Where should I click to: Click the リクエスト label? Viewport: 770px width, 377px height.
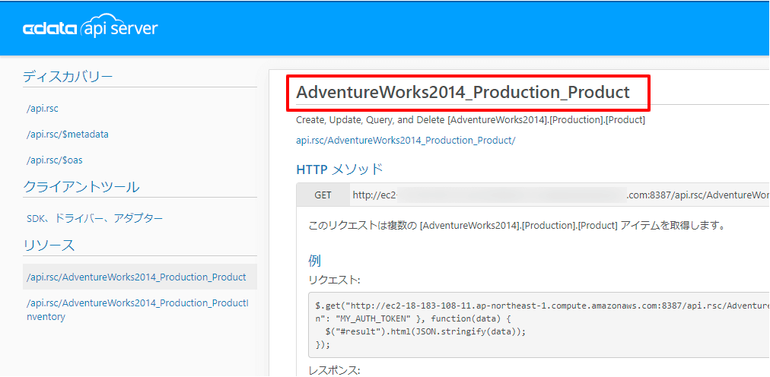click(x=334, y=280)
